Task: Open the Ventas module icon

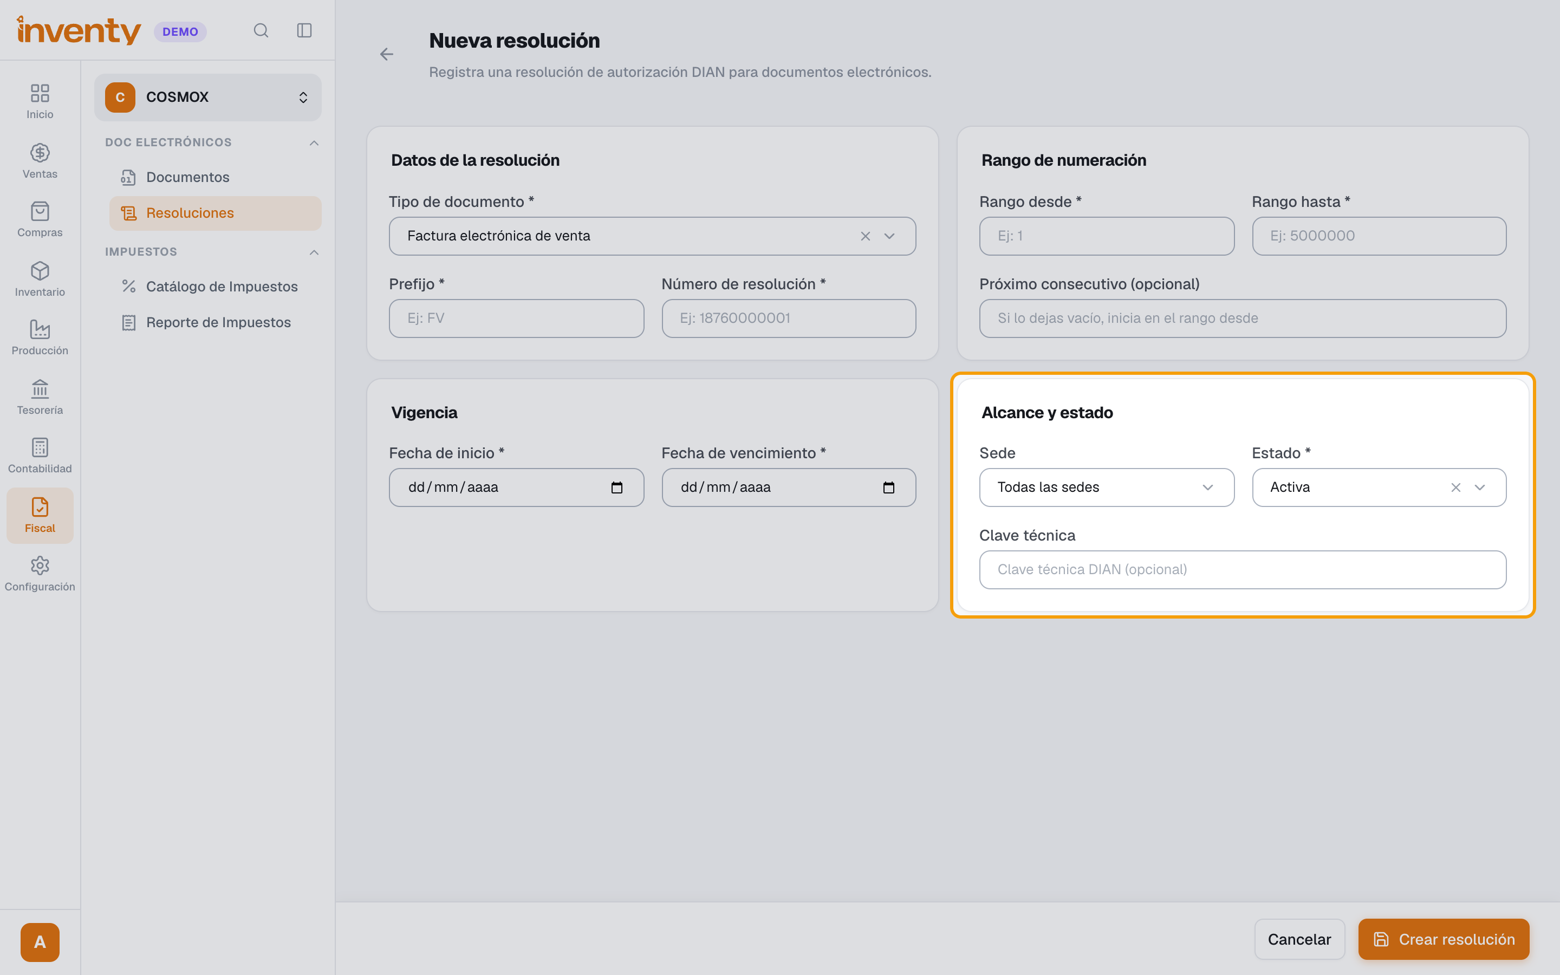Action: (x=40, y=153)
